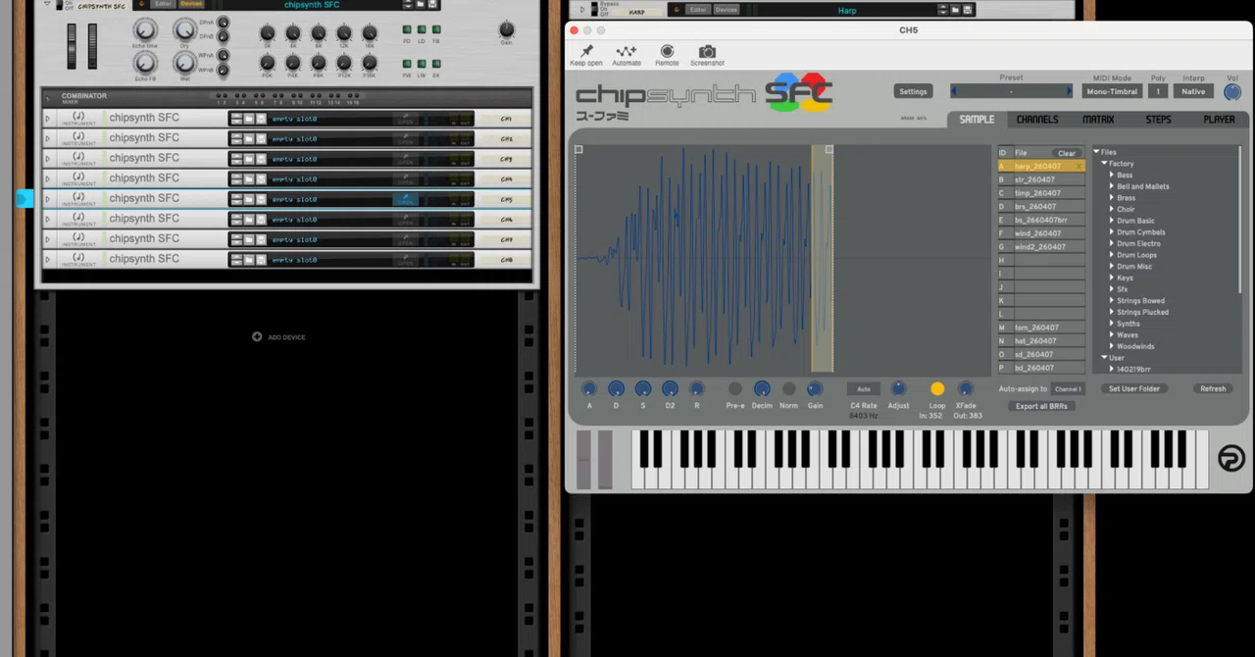The width and height of the screenshot is (1255, 657).
Task: Collapse the User folder
Action: point(1104,358)
